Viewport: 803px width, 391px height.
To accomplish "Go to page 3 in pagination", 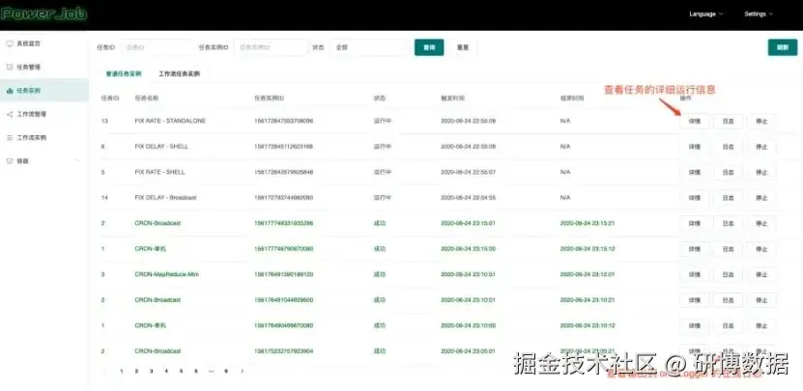I will 151,371.
